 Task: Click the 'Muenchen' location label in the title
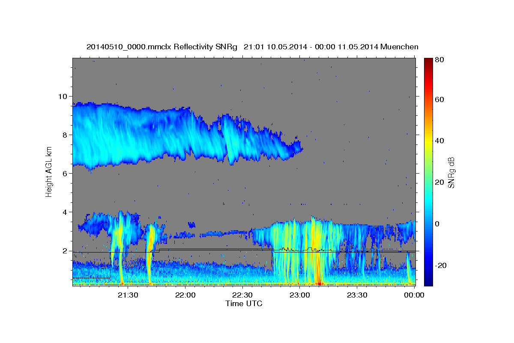pyautogui.click(x=399, y=47)
